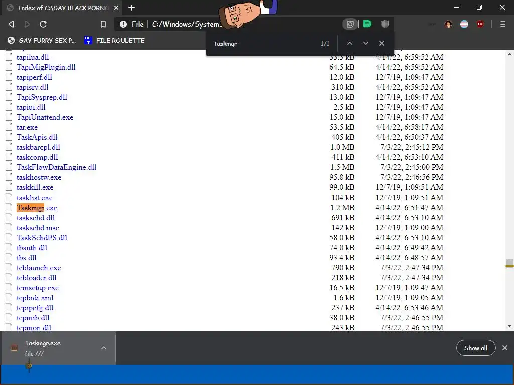
Task: Jump to the next find match
Action: [x=366, y=43]
